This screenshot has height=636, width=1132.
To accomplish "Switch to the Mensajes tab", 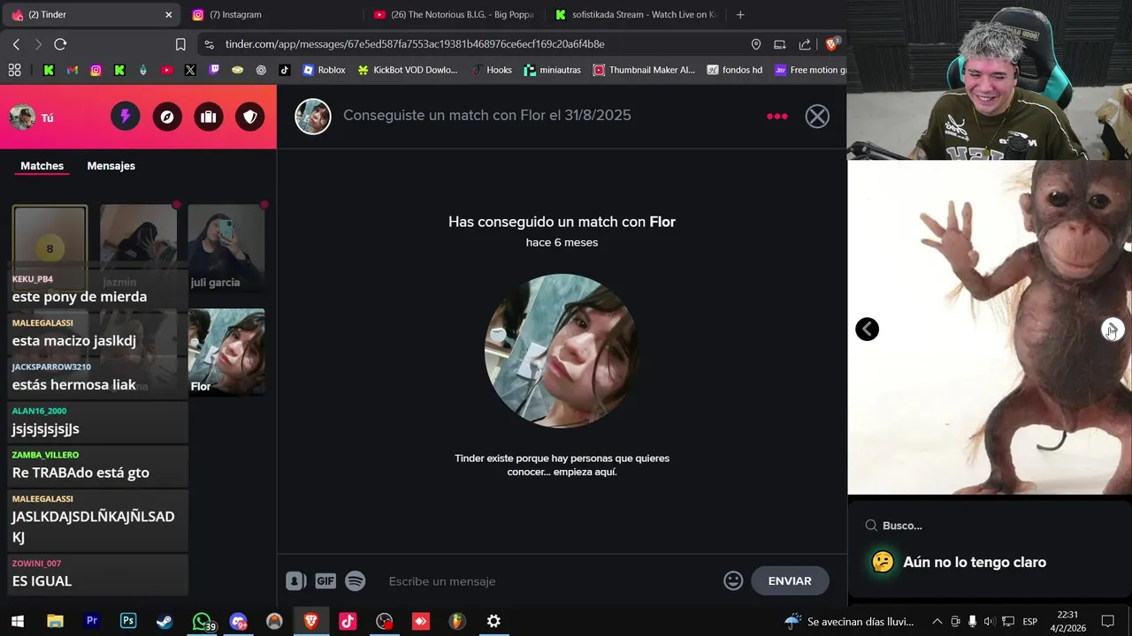I will point(111,166).
